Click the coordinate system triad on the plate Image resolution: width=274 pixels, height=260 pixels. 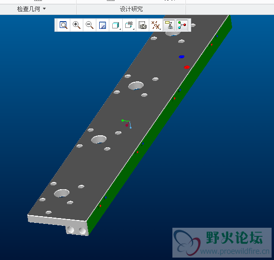pyautogui.click(x=127, y=124)
